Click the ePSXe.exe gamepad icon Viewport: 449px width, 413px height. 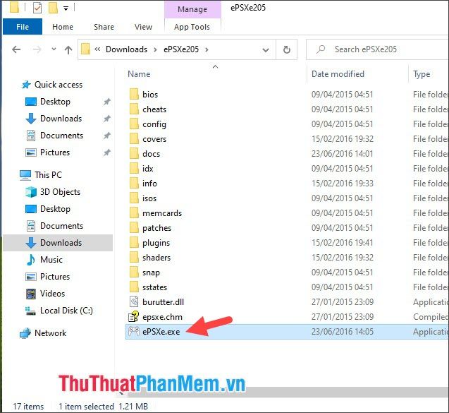point(134,332)
